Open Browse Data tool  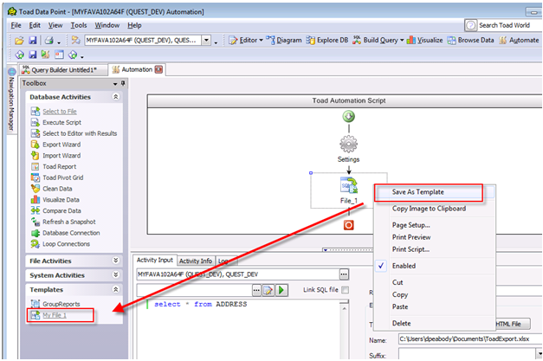pos(470,40)
